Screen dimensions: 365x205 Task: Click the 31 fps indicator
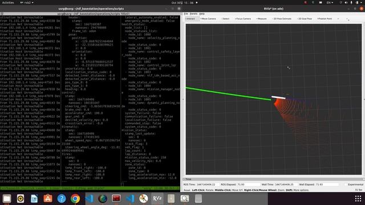(x=359, y=190)
